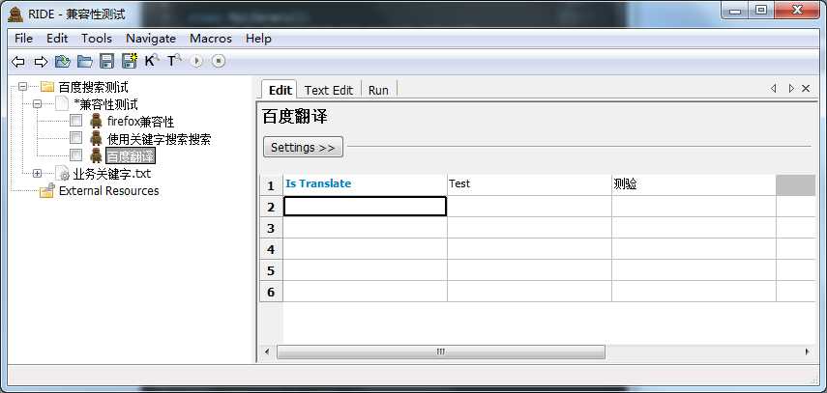Click the Go Forward arrow in the toolbar
This screenshot has height=393, width=827.
pyautogui.click(x=41, y=62)
